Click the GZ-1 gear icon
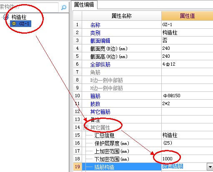213x172 pixels. (14, 24)
